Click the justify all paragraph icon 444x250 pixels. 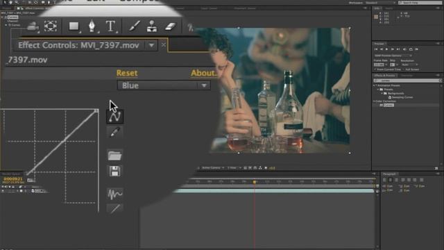(422, 180)
